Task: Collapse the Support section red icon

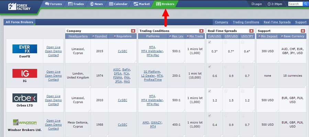Action: pyautogui.click(x=303, y=31)
